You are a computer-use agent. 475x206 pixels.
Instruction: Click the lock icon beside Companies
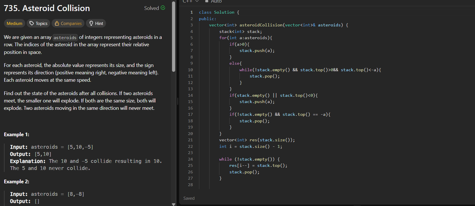[x=57, y=23]
